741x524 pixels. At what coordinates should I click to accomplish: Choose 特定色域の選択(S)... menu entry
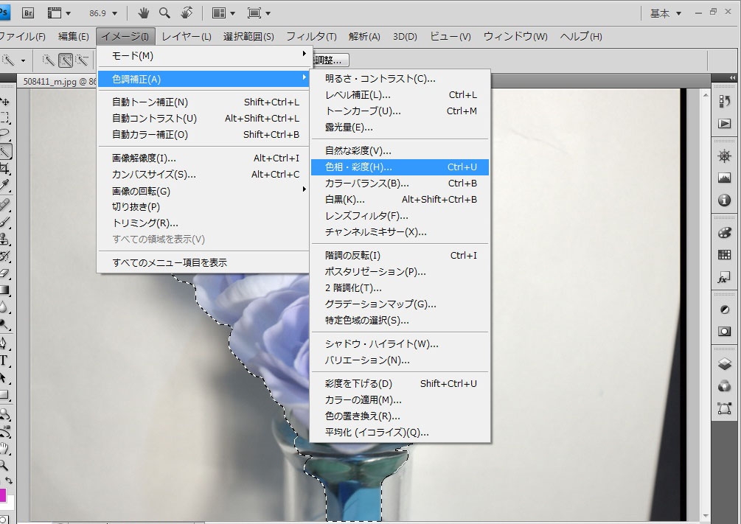400,320
